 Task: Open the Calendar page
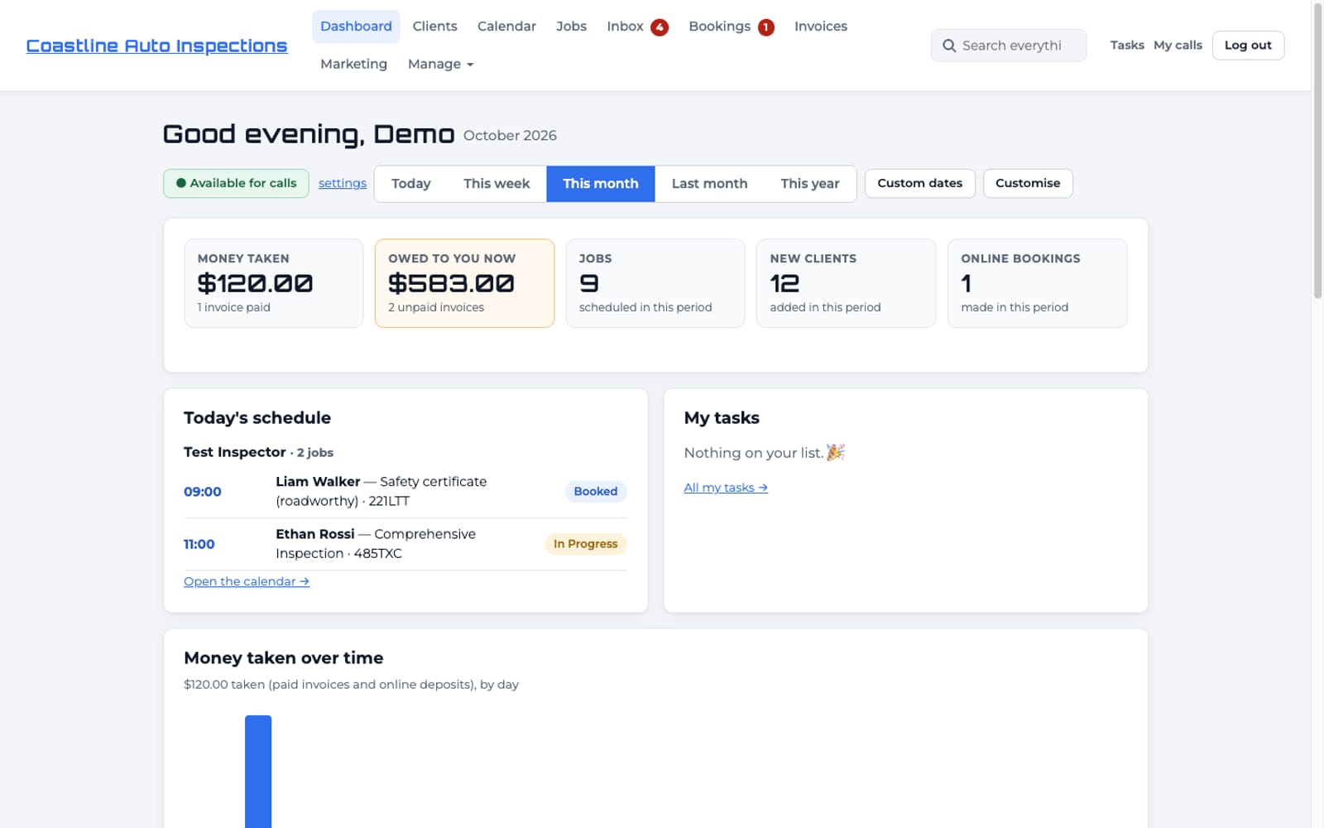506,26
